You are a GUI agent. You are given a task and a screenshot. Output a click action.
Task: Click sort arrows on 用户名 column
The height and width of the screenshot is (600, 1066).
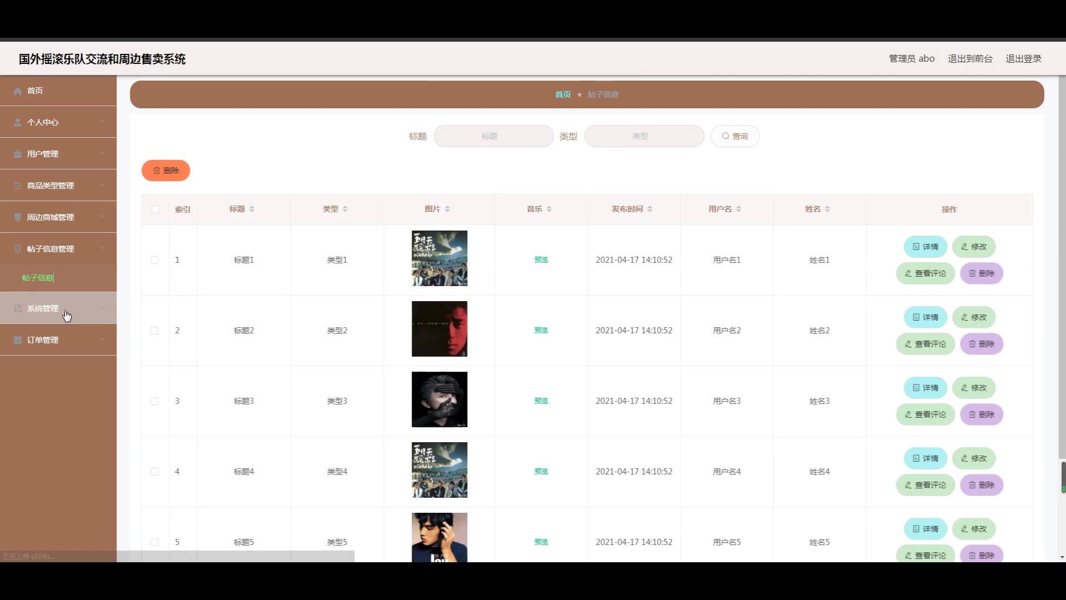738,209
